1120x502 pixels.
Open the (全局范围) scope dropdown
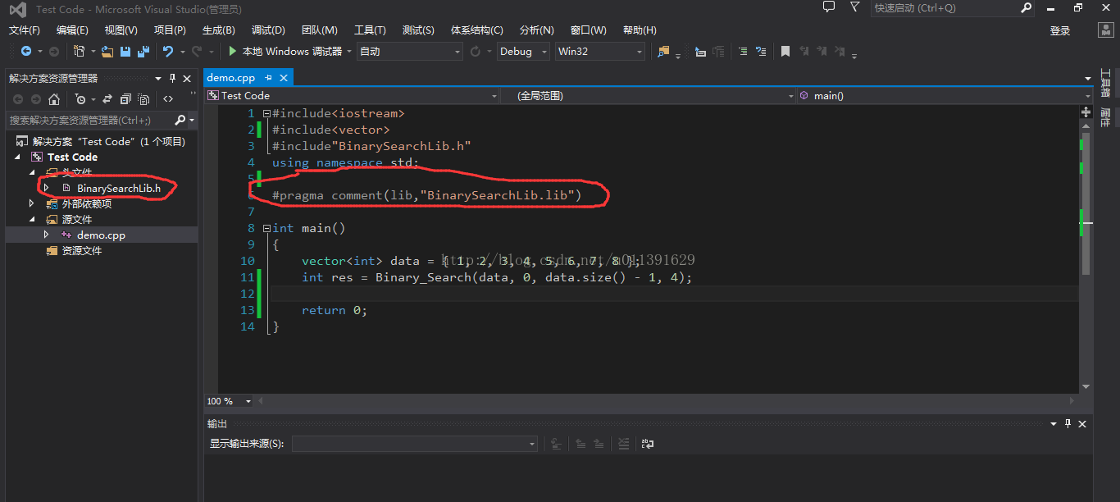648,95
